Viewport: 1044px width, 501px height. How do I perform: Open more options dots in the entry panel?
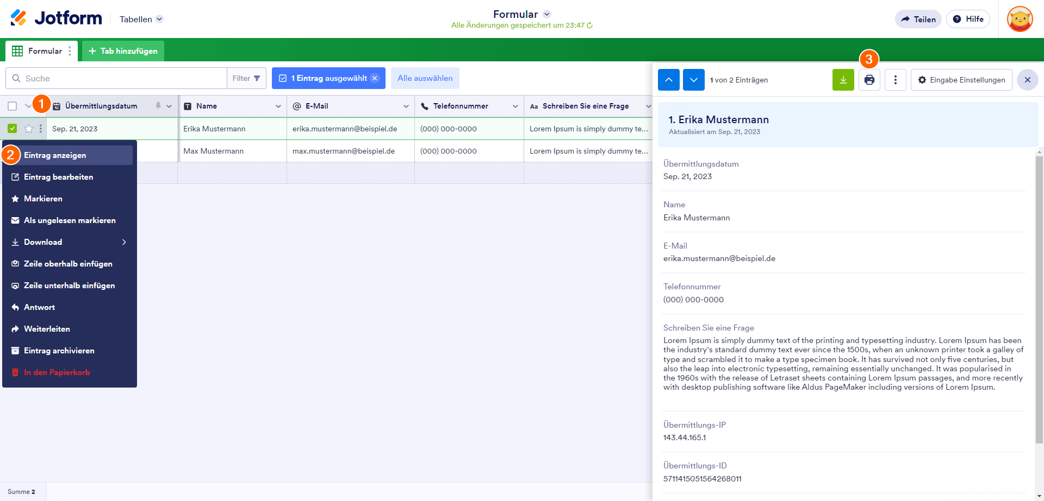pos(896,80)
